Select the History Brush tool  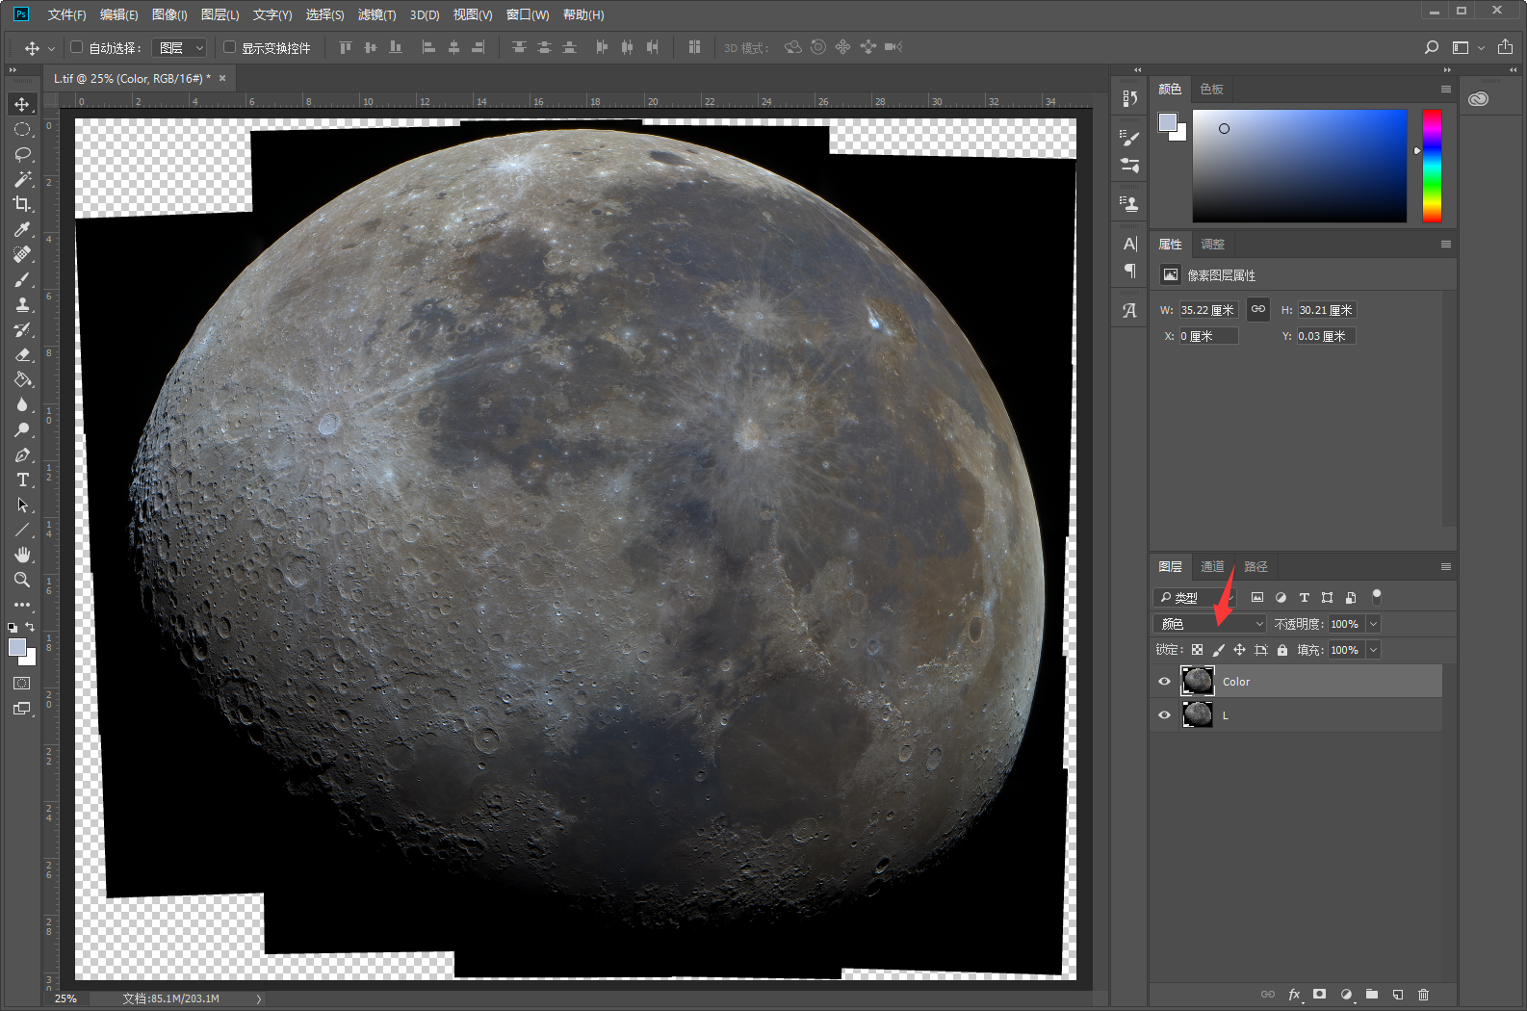click(22, 329)
